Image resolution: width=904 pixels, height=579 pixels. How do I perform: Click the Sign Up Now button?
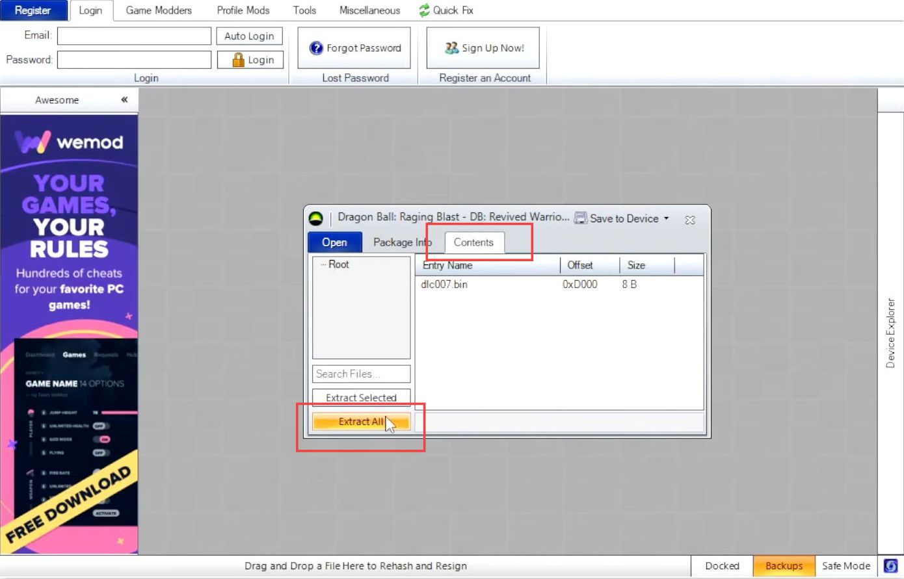[483, 48]
